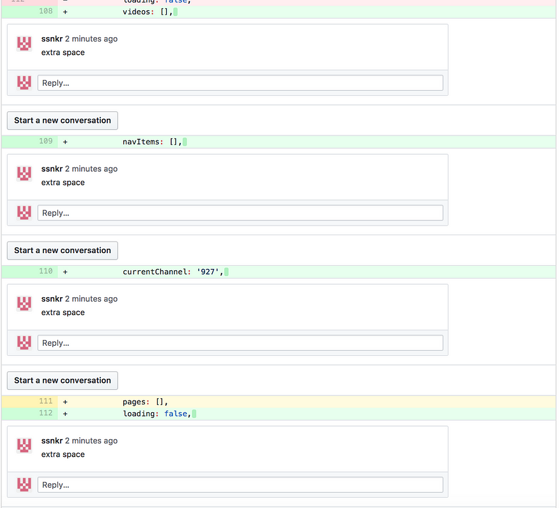Viewport: 559px width, 508px height.
Task: Focus Reply field under currentChannel line comment
Action: [240, 343]
